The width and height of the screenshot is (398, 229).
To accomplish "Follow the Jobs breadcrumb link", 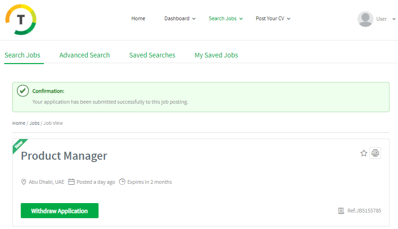I will (34, 123).
